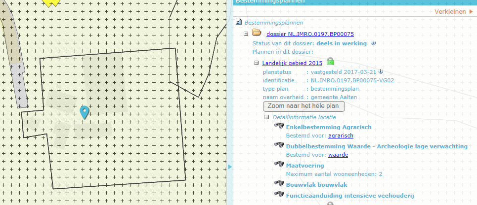Viewport: 477px width, 205px height.
Task: Click naam overheid value gemeente Aalten
Action: pyautogui.click(x=334, y=98)
